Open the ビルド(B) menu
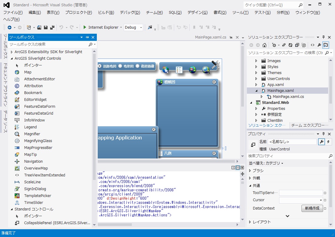This screenshot has width=335, height=237. click(106, 12)
